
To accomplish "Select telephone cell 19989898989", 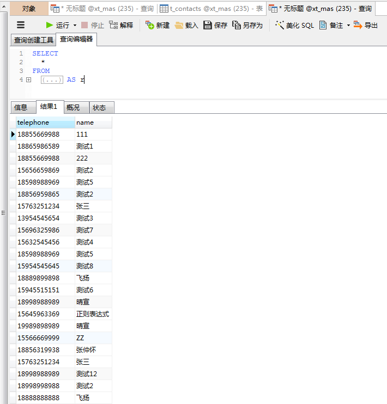I will tap(45, 326).
